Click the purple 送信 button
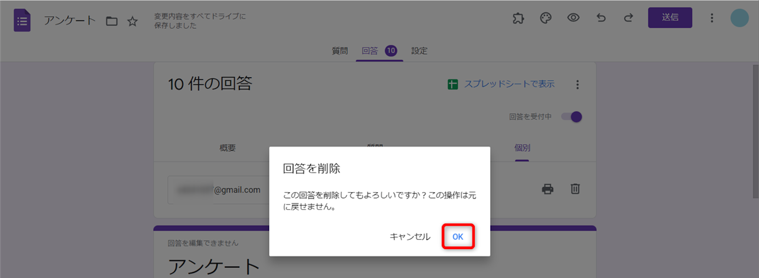Image resolution: width=759 pixels, height=278 pixels. [670, 18]
